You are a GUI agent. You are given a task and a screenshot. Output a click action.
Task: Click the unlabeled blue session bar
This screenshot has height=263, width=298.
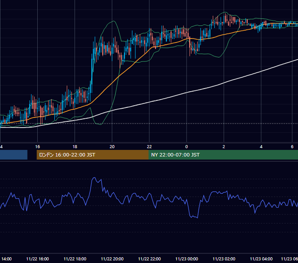coord(14,155)
